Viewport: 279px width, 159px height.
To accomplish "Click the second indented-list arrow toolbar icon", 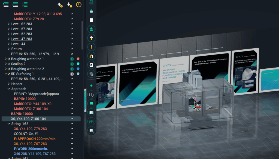I will pyautogui.click(x=15, y=4).
